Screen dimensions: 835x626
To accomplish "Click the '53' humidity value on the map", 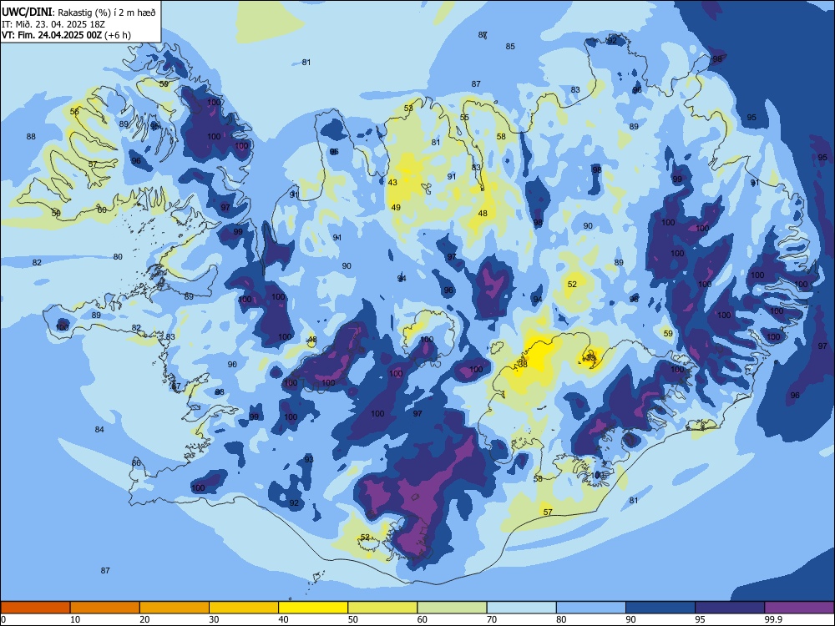I will click(408, 108).
